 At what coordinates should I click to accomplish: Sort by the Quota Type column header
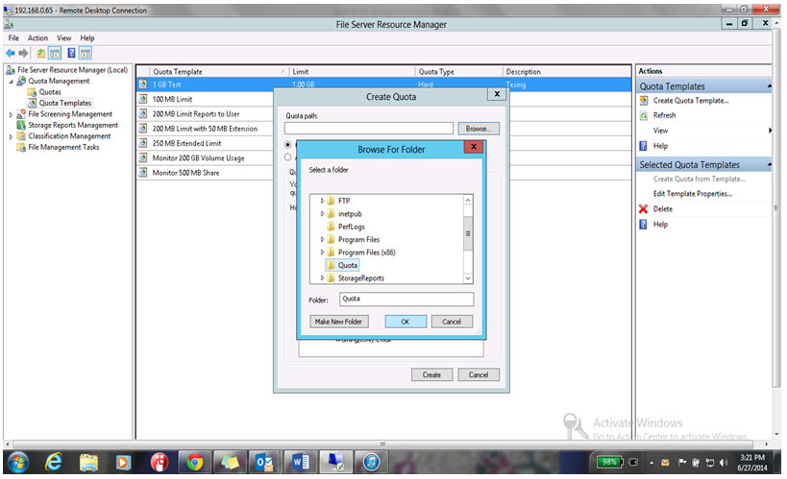click(458, 72)
